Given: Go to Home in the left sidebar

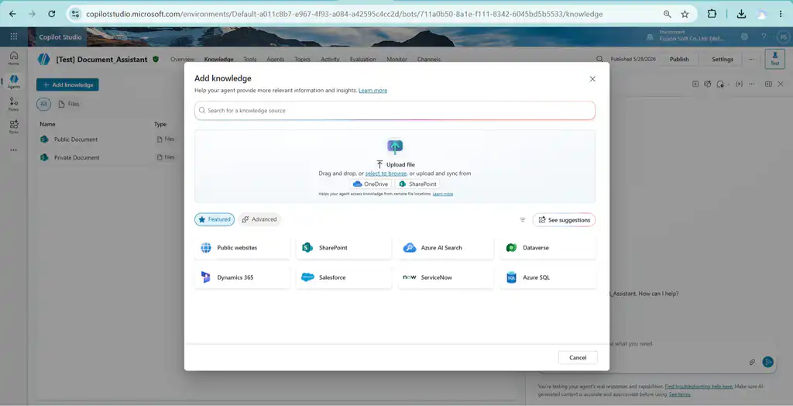Looking at the screenshot, I should pyautogui.click(x=14, y=57).
